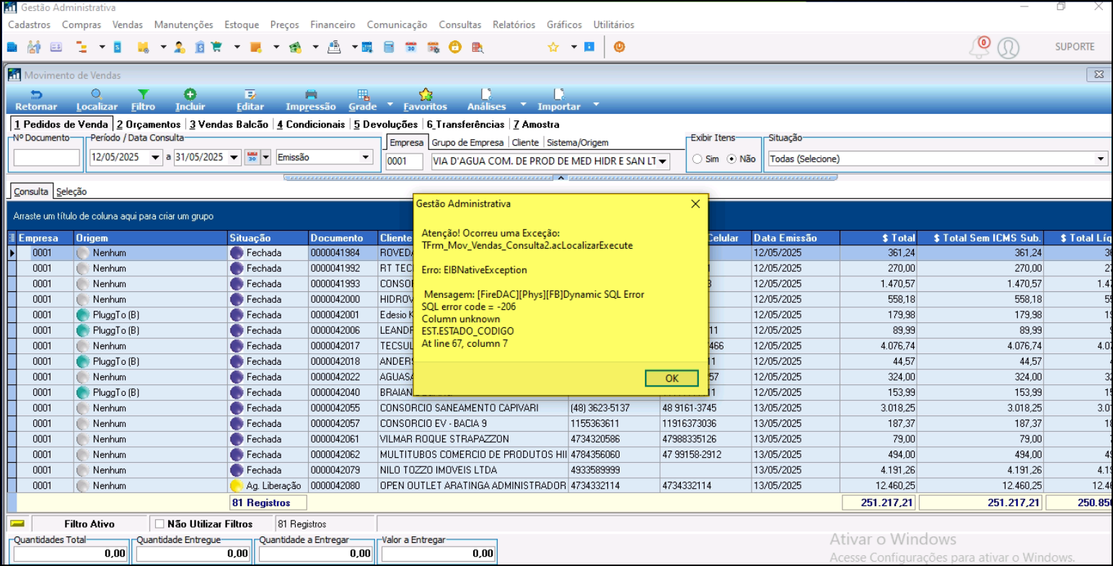1113x566 pixels.
Task: Switch to the 5 Devoluções tab
Action: pyautogui.click(x=386, y=125)
